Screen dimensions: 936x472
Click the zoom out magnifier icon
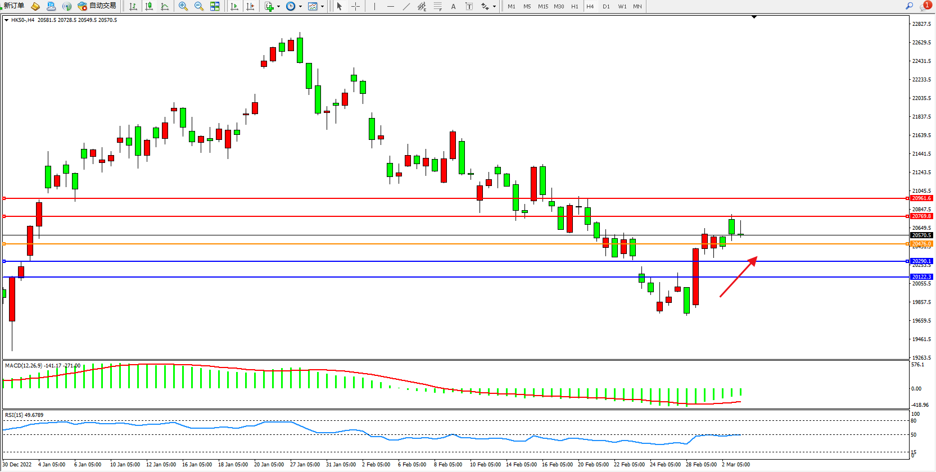click(x=198, y=6)
